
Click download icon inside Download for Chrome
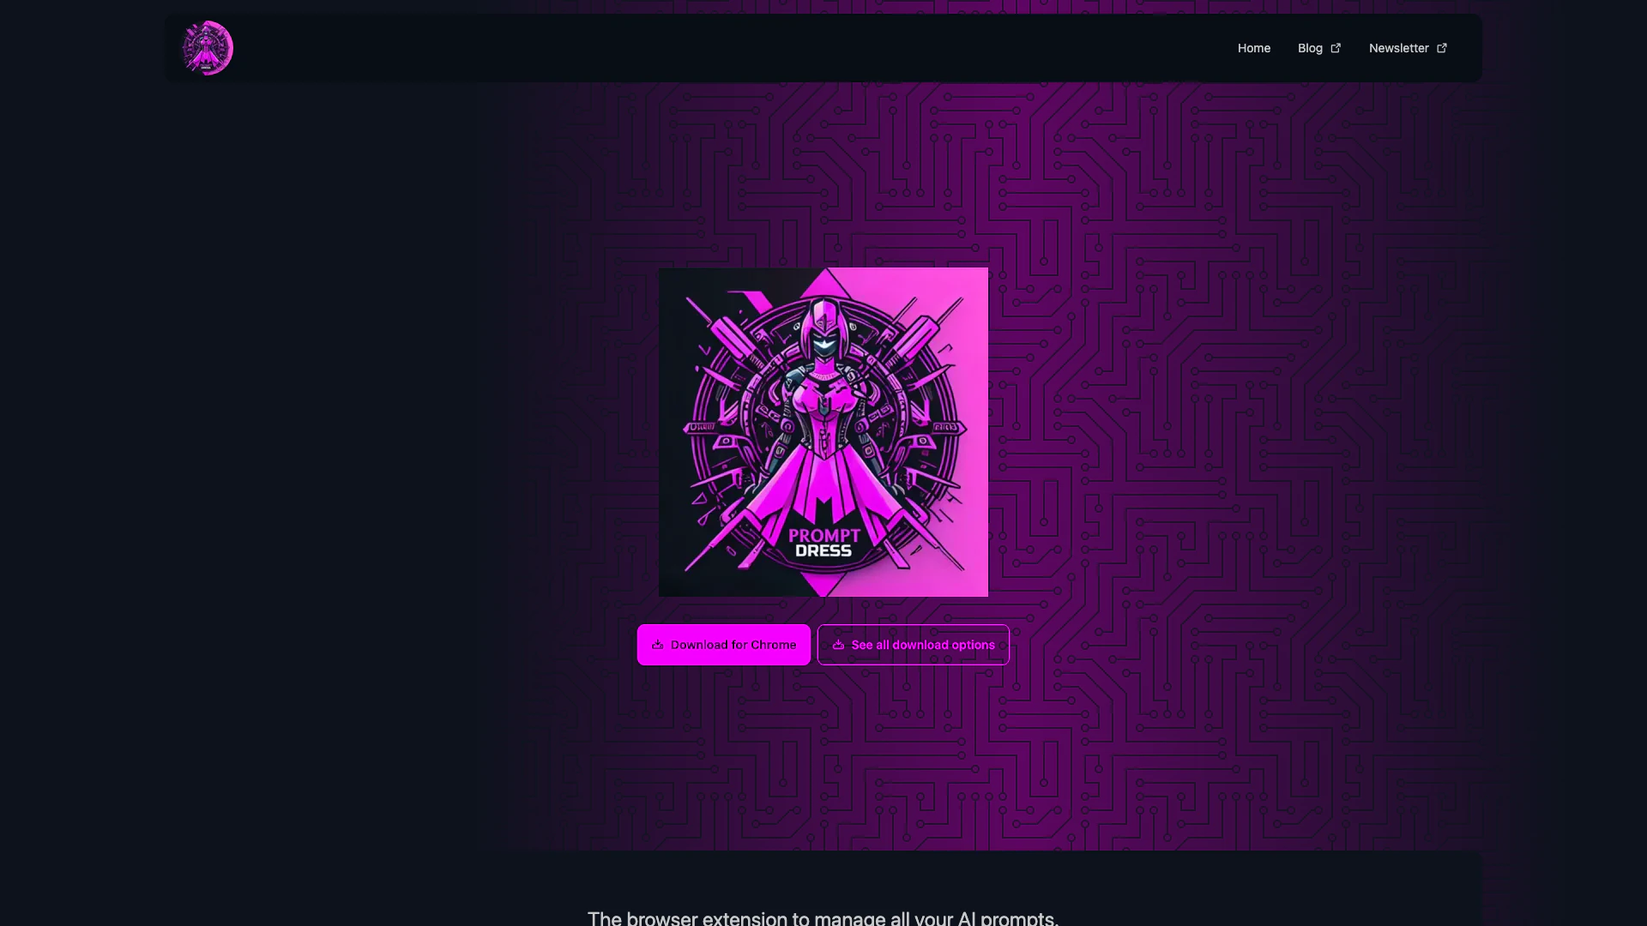[x=658, y=645]
